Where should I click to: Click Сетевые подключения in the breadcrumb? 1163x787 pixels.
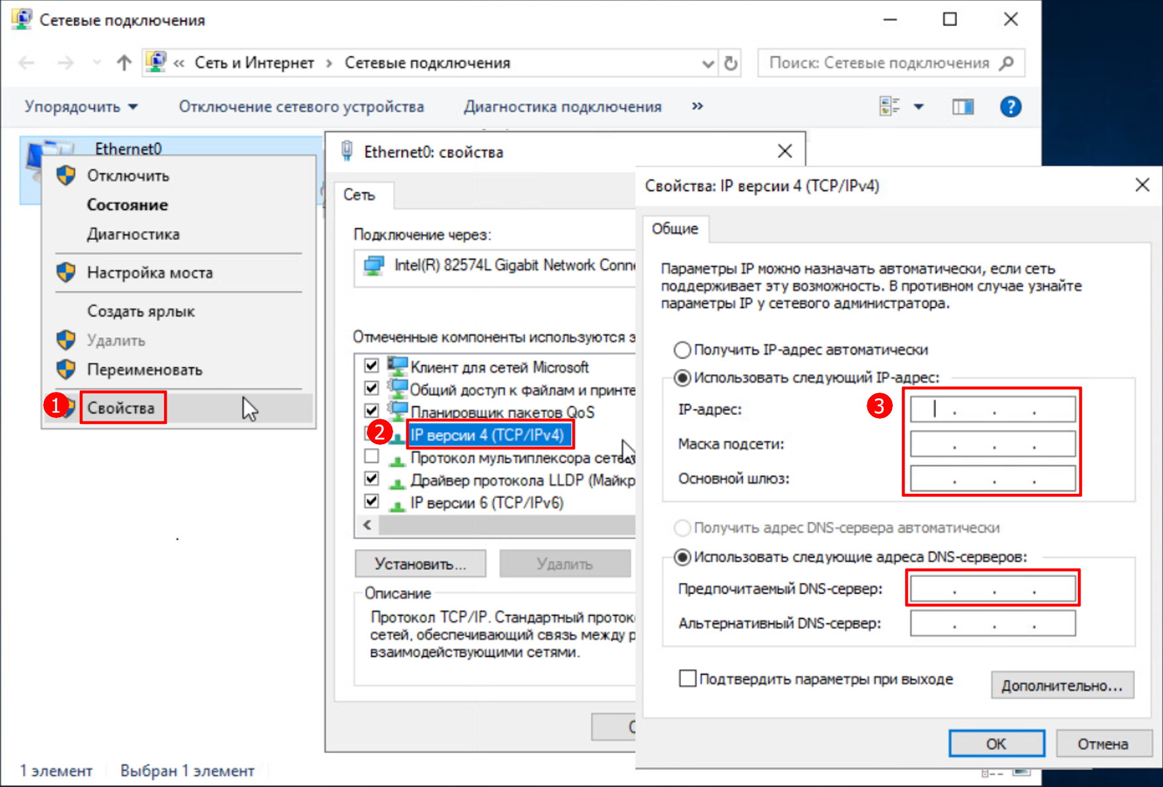[427, 63]
